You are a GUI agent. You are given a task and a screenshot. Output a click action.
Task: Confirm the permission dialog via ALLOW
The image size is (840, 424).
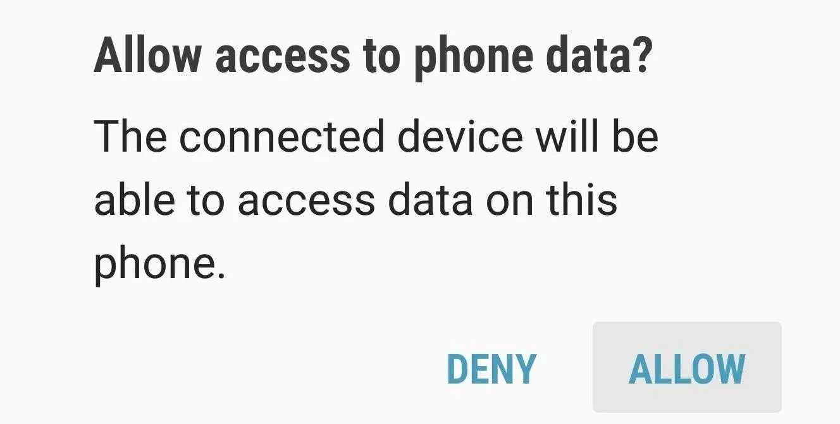click(x=687, y=367)
